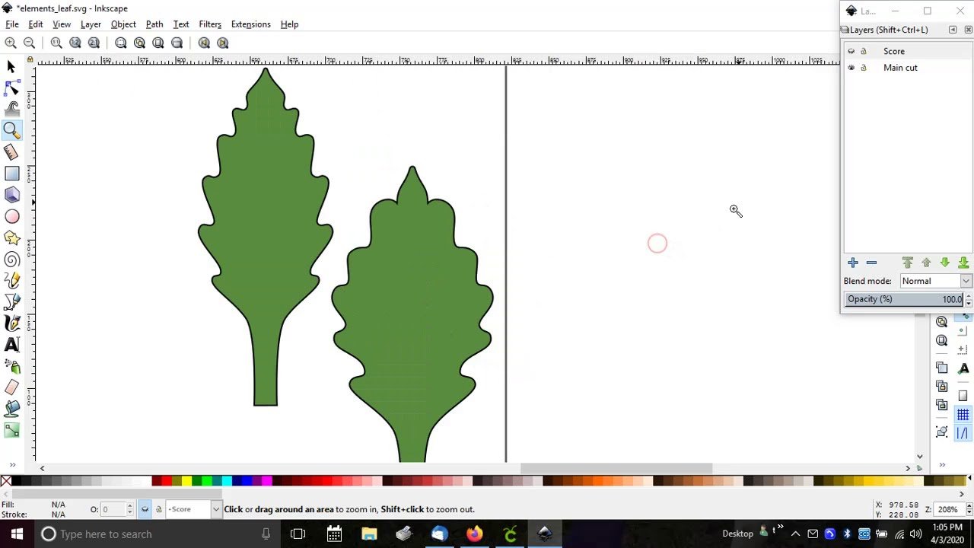Open the Blend mode dropdown
The width and height of the screenshot is (974, 548).
click(935, 281)
